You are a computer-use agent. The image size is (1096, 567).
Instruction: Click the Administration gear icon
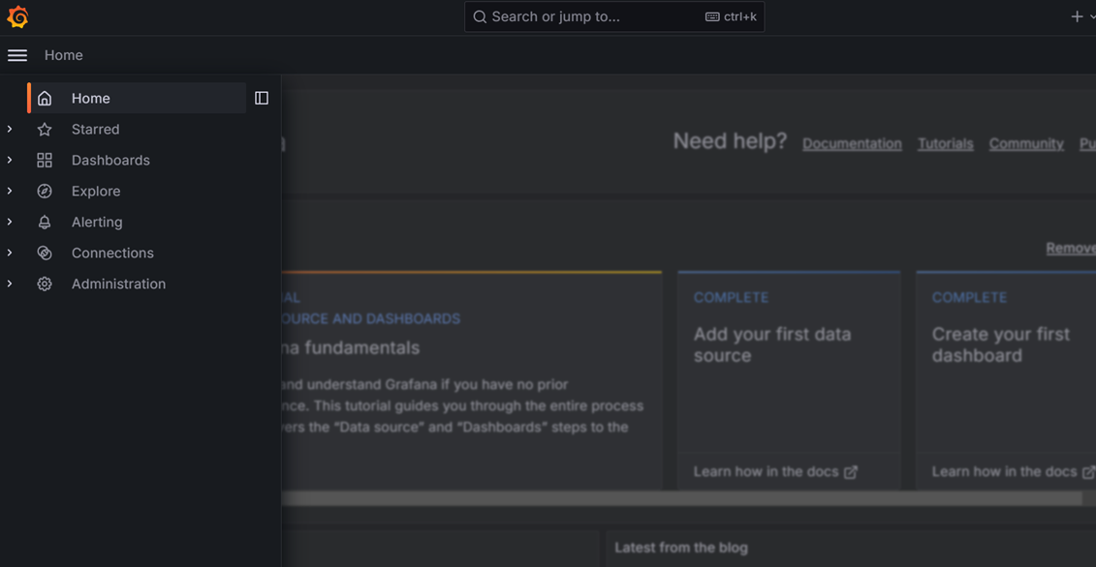[x=45, y=283]
